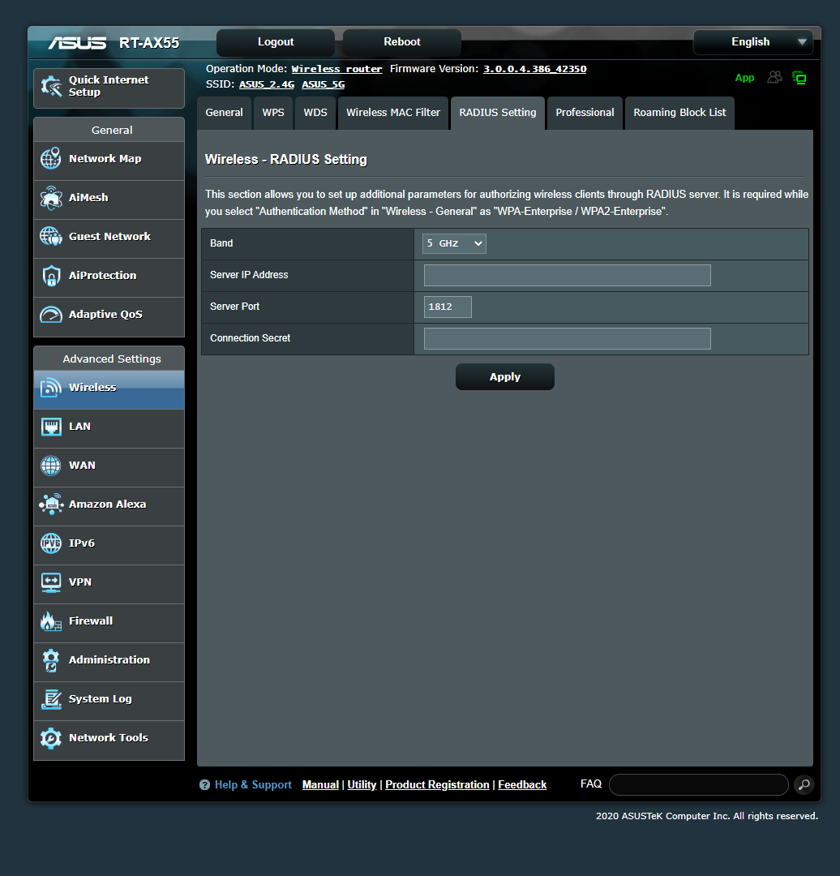The image size is (840, 876).
Task: Click the firmware version 3.0.0.4.386_42350 link
Action: pos(534,69)
